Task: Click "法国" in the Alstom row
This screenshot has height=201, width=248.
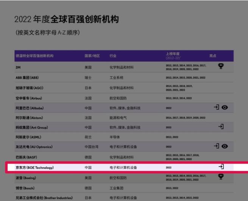Action: [88, 118]
